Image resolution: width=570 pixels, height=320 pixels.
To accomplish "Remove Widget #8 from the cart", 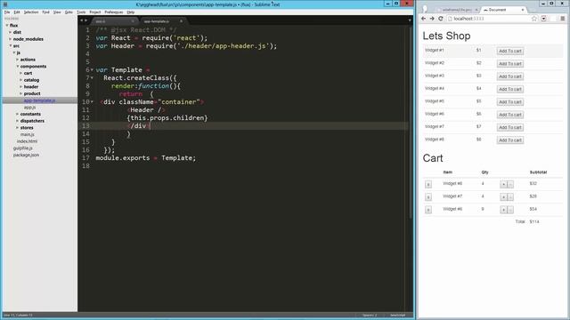I will click(x=428, y=184).
